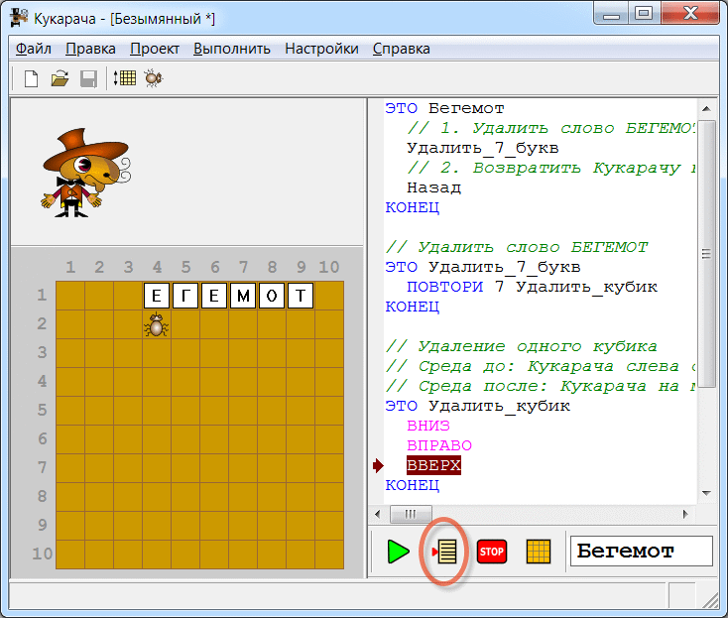The width and height of the screenshot is (728, 618).
Task: Open the Проект menu
Action: (155, 49)
